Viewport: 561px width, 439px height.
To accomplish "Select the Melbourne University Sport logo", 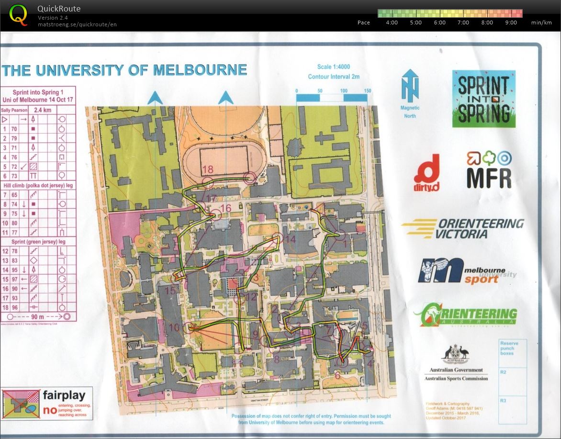I will pyautogui.click(x=467, y=272).
